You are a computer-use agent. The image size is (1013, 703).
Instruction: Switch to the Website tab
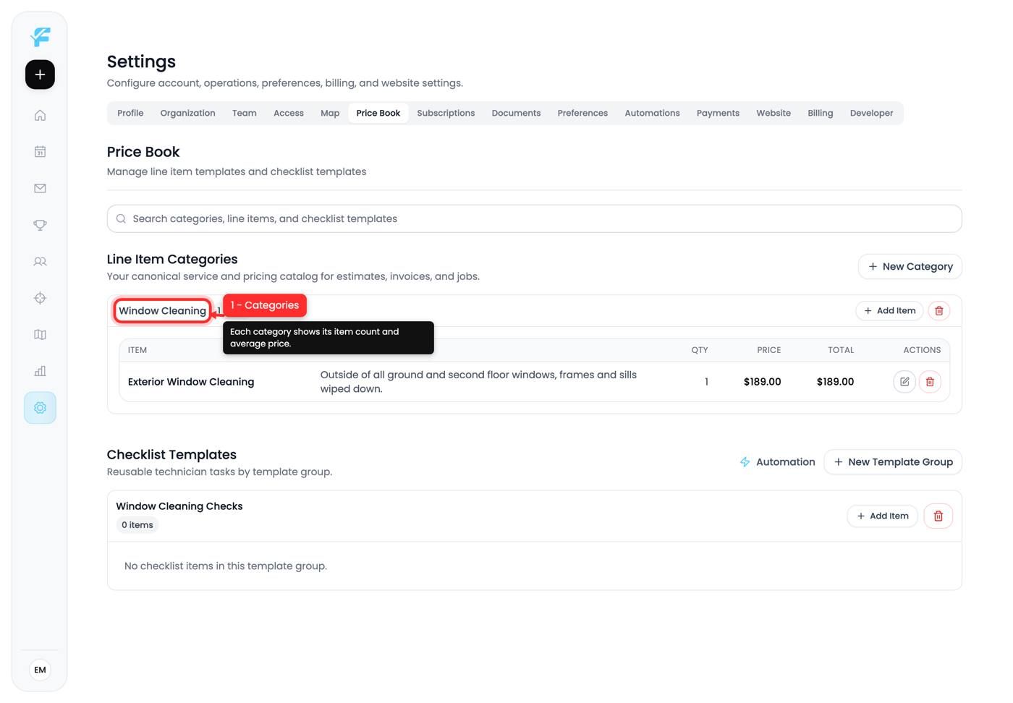pos(773,113)
